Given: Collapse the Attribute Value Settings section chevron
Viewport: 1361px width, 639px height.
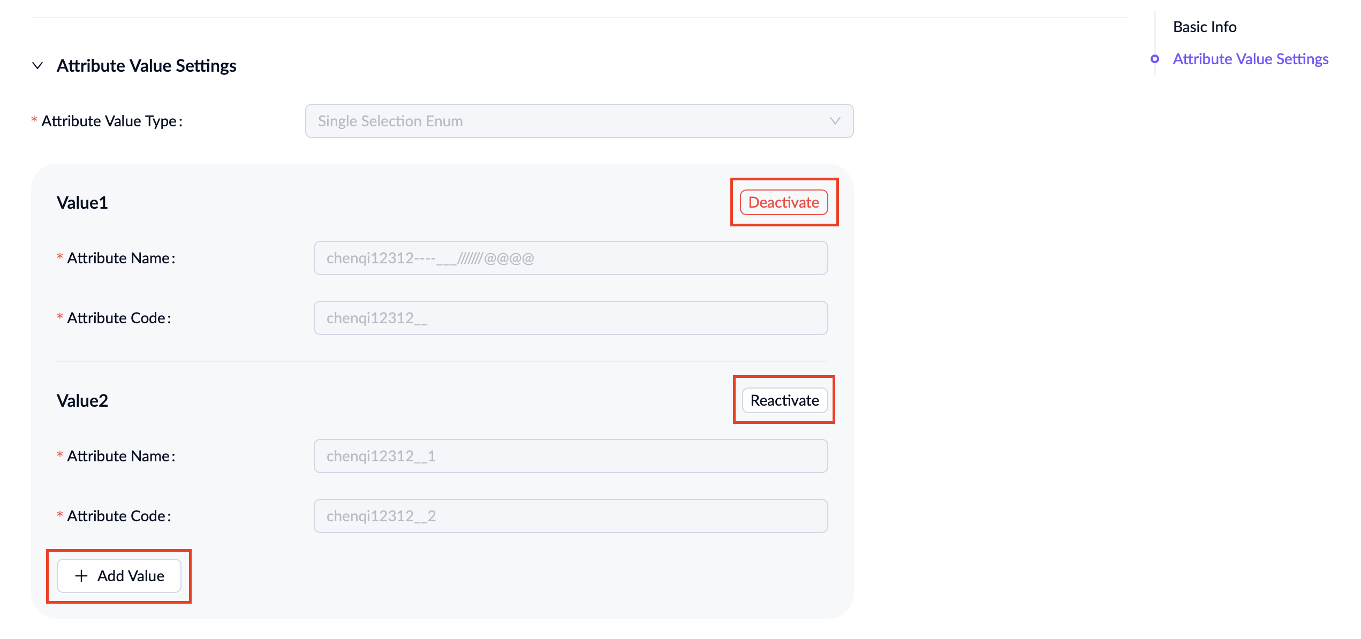Looking at the screenshot, I should tap(37, 66).
